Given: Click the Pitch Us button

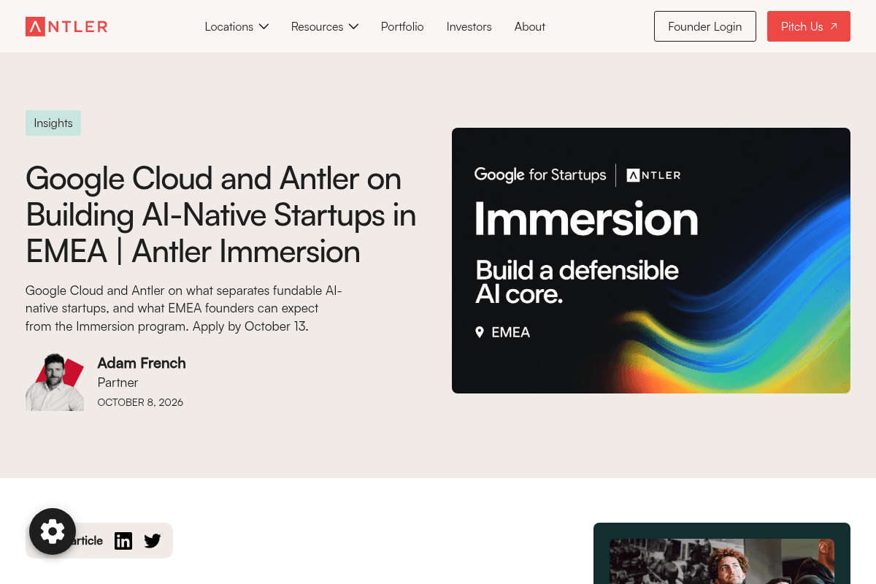Looking at the screenshot, I should [x=809, y=26].
